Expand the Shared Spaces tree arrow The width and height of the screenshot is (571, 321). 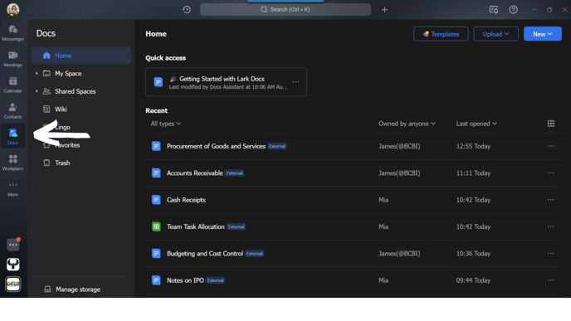[x=37, y=91]
